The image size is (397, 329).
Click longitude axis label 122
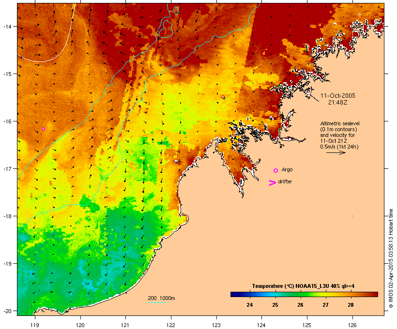point(171,325)
